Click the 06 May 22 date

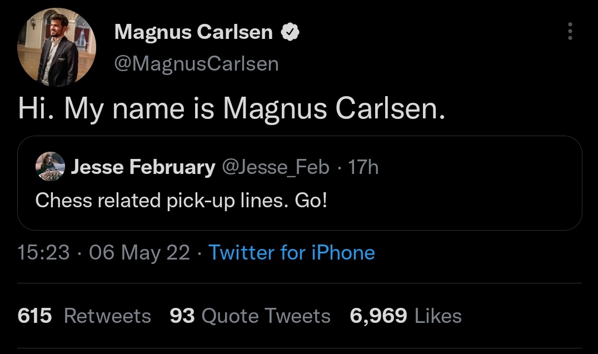(x=139, y=253)
